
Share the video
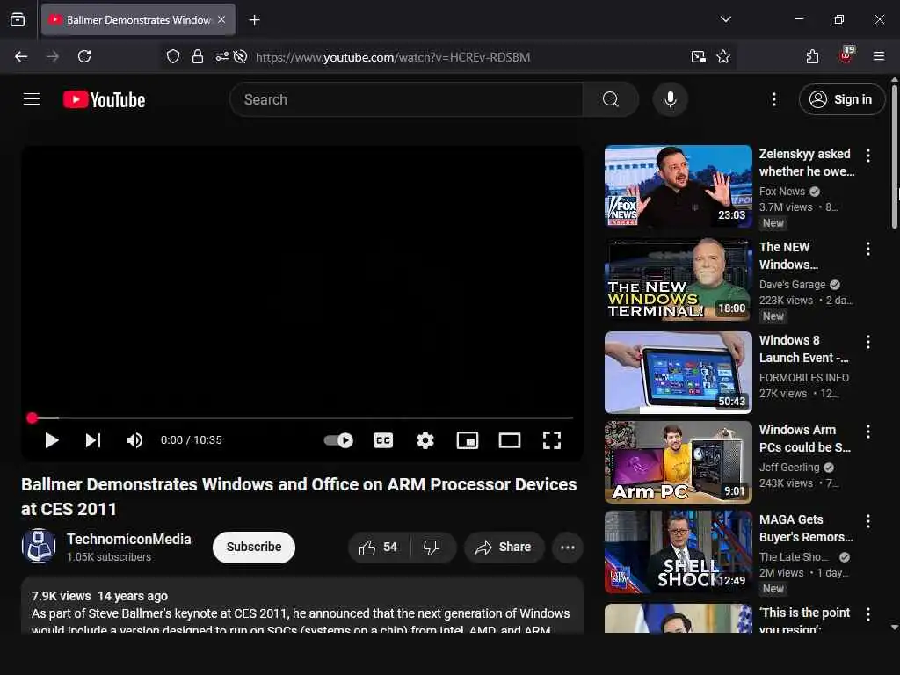click(503, 548)
